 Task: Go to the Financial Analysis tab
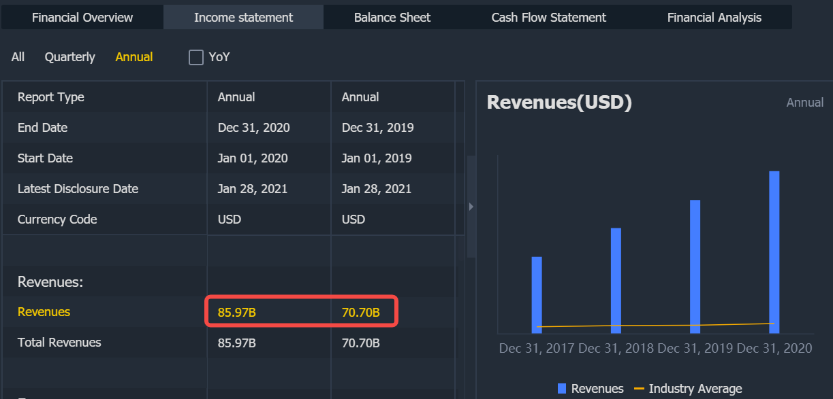tap(714, 18)
